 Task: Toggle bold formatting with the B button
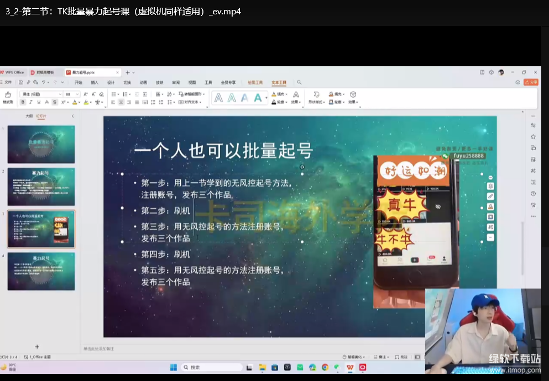pyautogui.click(x=23, y=102)
